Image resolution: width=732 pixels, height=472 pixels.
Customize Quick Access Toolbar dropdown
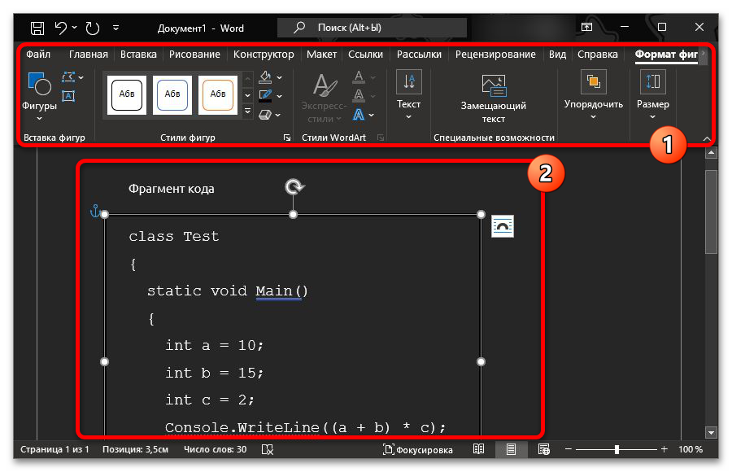click(115, 28)
